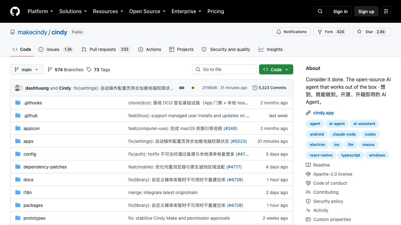401x225 pixels.
Task: Open the GitHub logo homepage
Action: click(x=15, y=11)
